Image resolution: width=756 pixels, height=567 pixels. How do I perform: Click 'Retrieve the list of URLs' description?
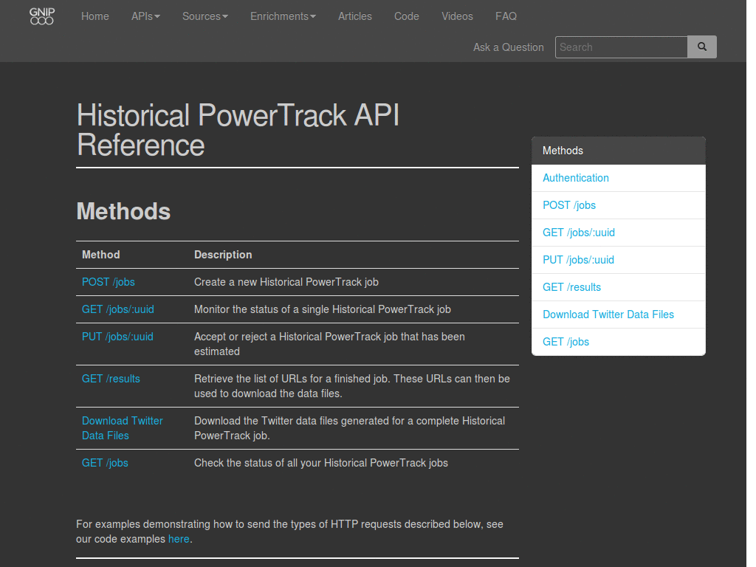(x=352, y=386)
